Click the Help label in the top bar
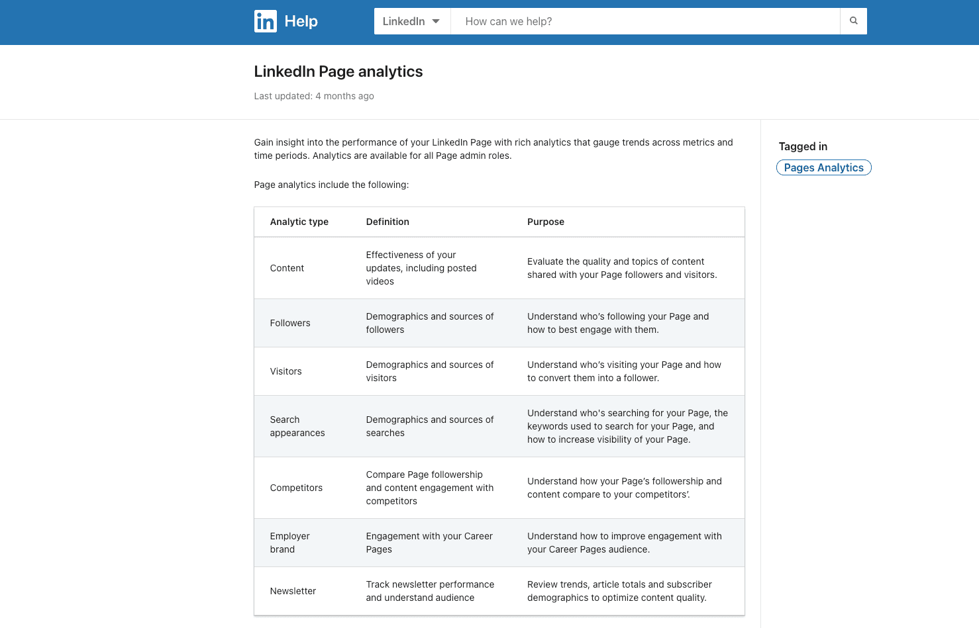This screenshot has height=628, width=979. point(302,21)
